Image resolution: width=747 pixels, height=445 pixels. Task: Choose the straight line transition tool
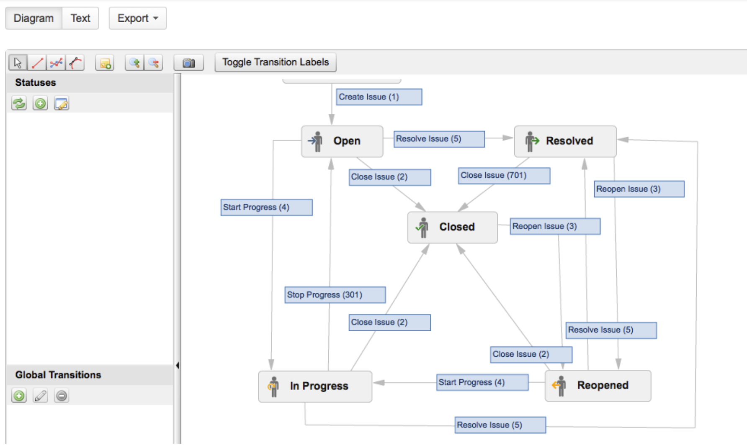click(37, 63)
